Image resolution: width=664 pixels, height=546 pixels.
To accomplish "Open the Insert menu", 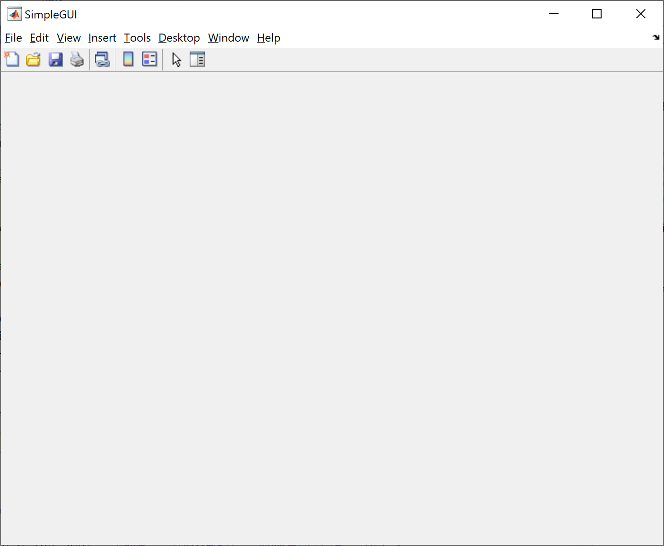I will tap(102, 38).
